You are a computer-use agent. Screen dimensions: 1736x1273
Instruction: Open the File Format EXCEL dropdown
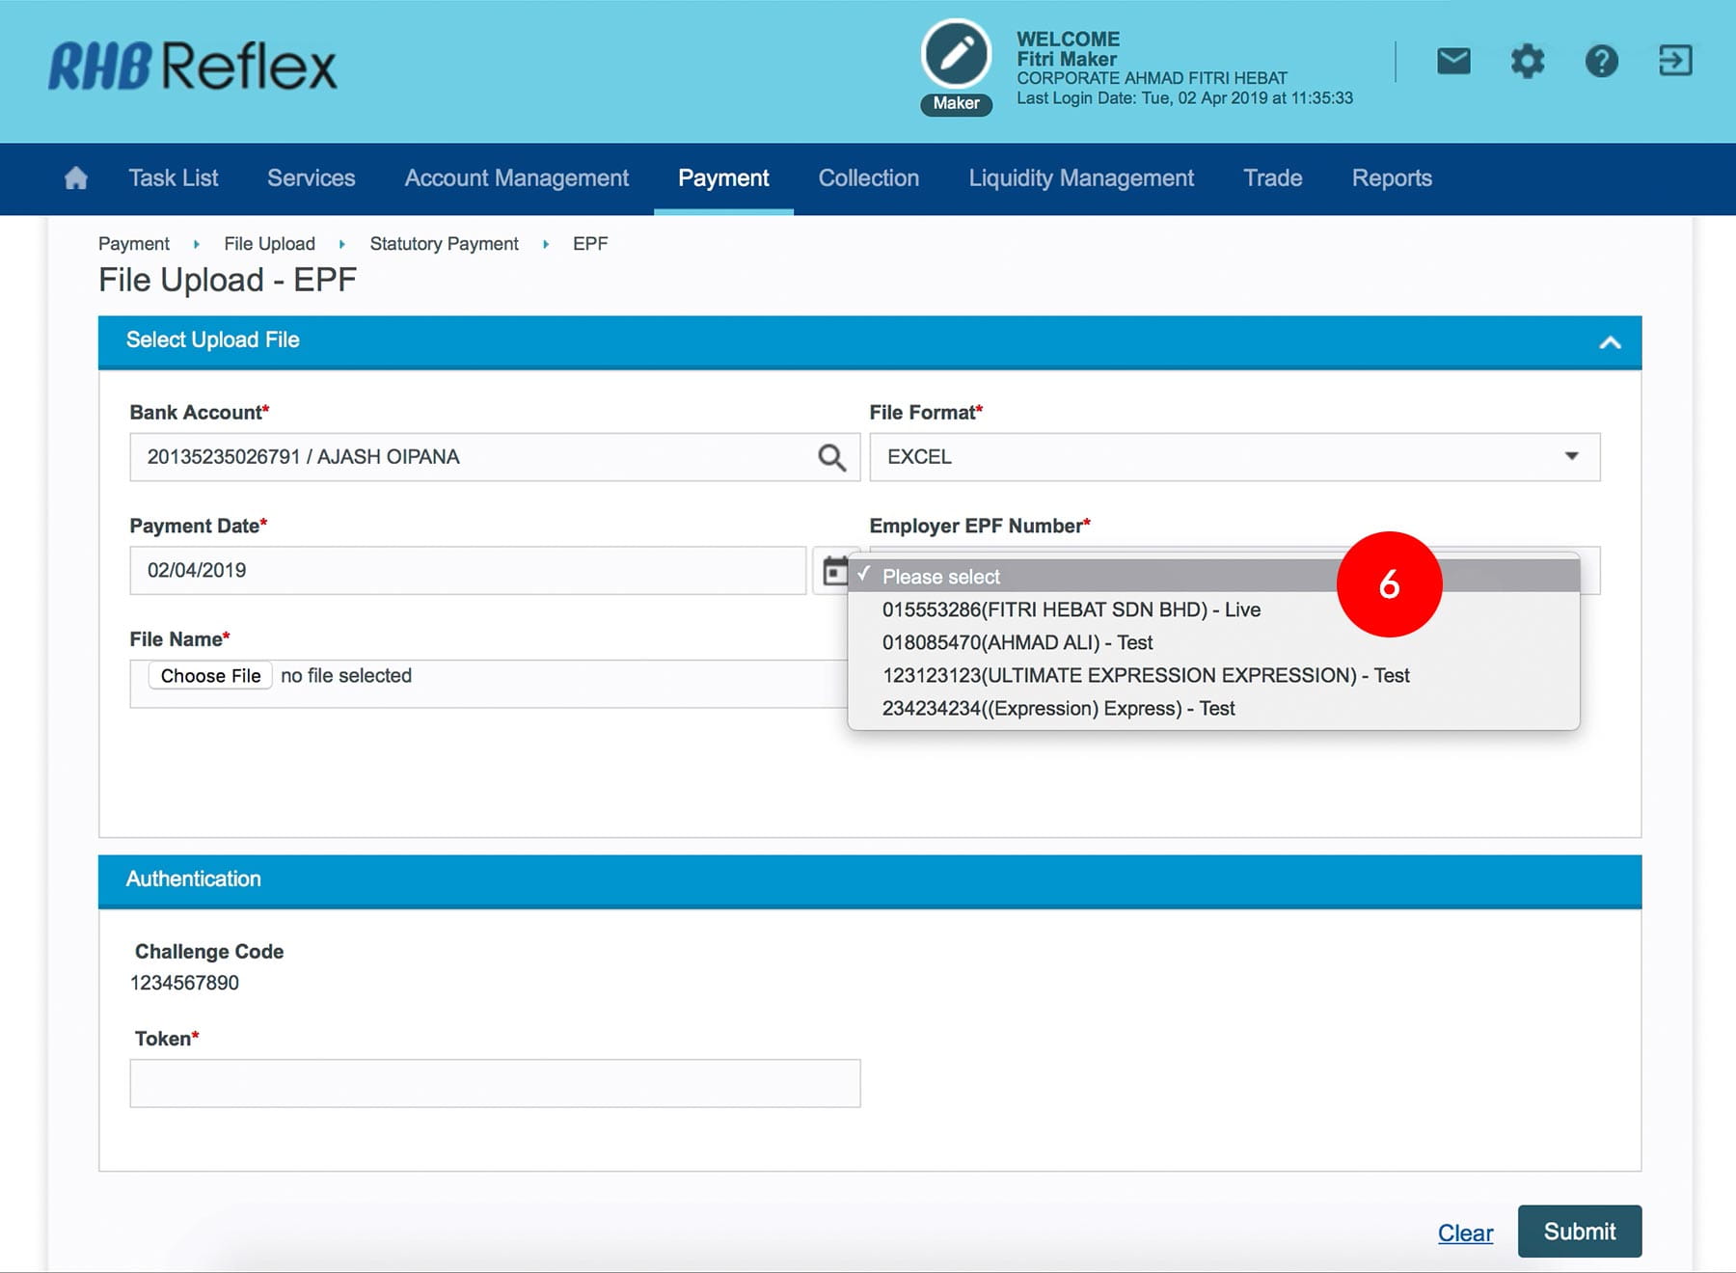[x=1234, y=457]
